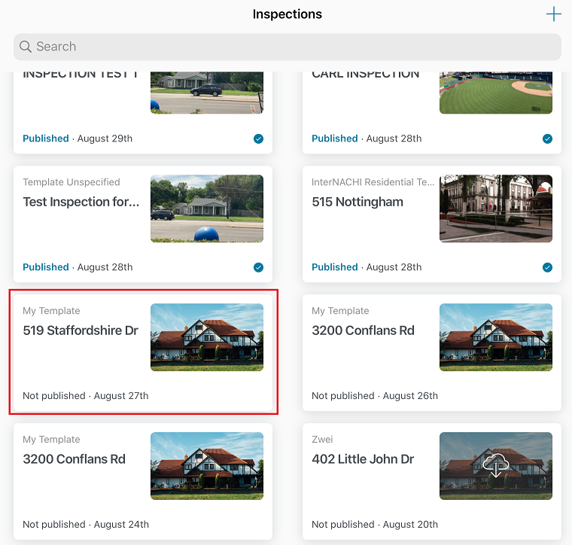Type in the Search field
The width and height of the screenshot is (572, 545).
tap(294, 47)
